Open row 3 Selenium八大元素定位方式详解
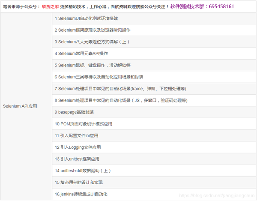The width and height of the screenshot is (257, 201). click(x=154, y=42)
